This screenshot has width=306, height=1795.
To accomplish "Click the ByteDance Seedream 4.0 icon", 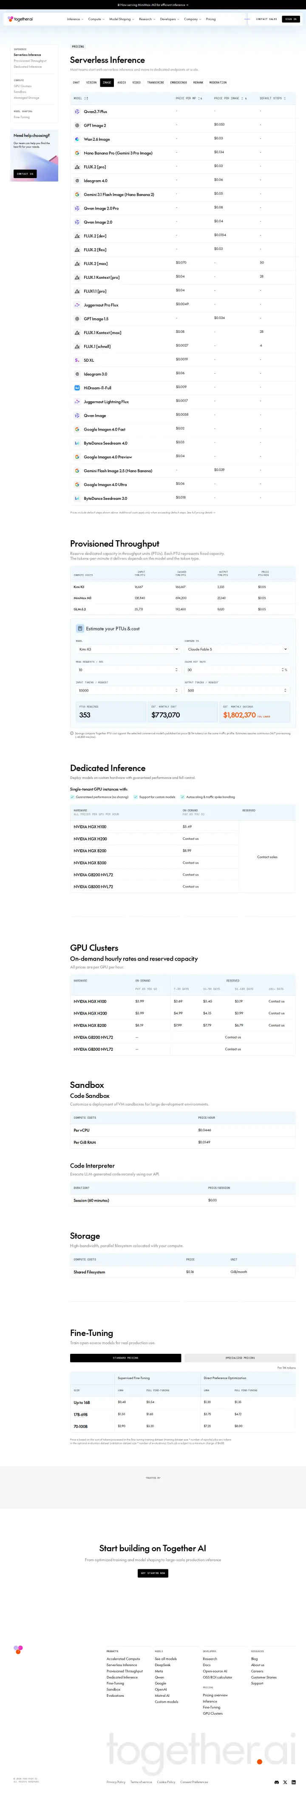I will click(77, 443).
